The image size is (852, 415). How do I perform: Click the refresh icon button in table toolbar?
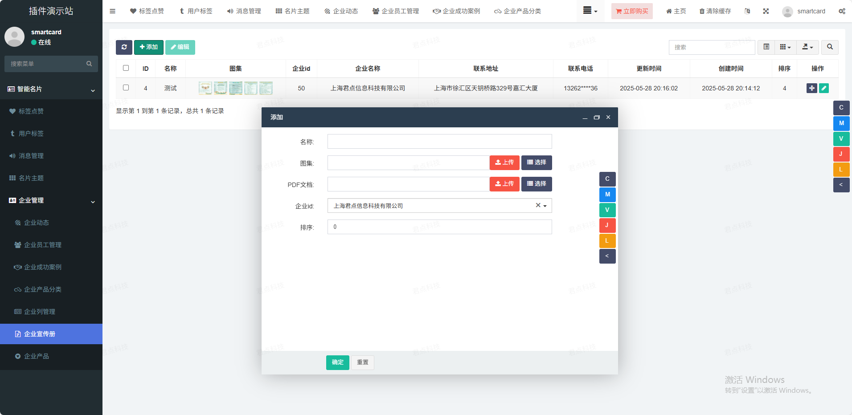click(x=124, y=47)
